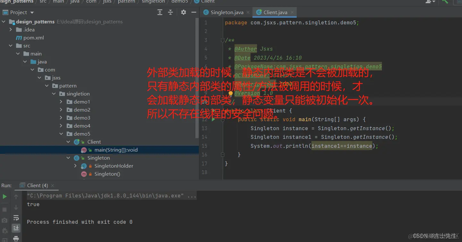This screenshot has height=242, width=462.
Task: Rerun Client with green play button
Action: pos(4,196)
